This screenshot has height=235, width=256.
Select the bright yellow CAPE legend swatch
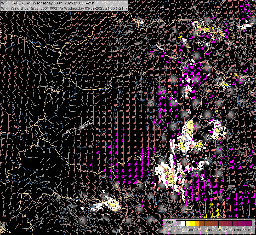(x=193, y=224)
